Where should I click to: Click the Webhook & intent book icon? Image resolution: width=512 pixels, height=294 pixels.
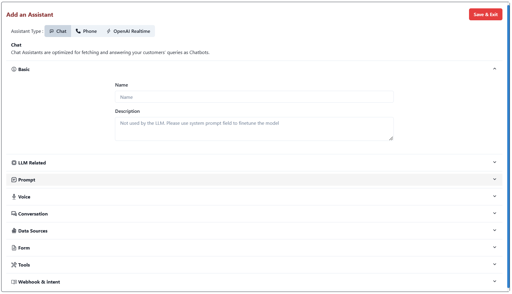point(14,282)
